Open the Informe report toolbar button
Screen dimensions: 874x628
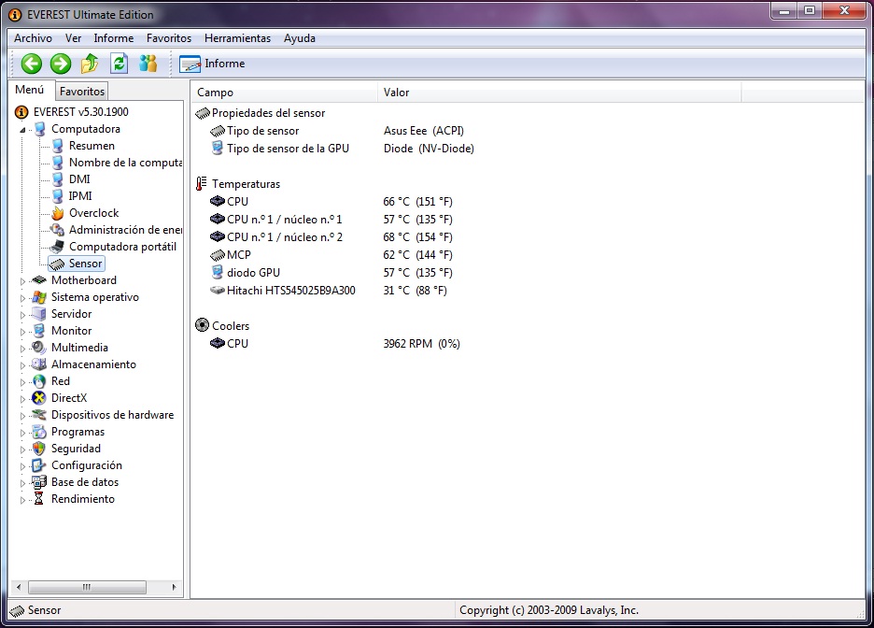(x=212, y=64)
